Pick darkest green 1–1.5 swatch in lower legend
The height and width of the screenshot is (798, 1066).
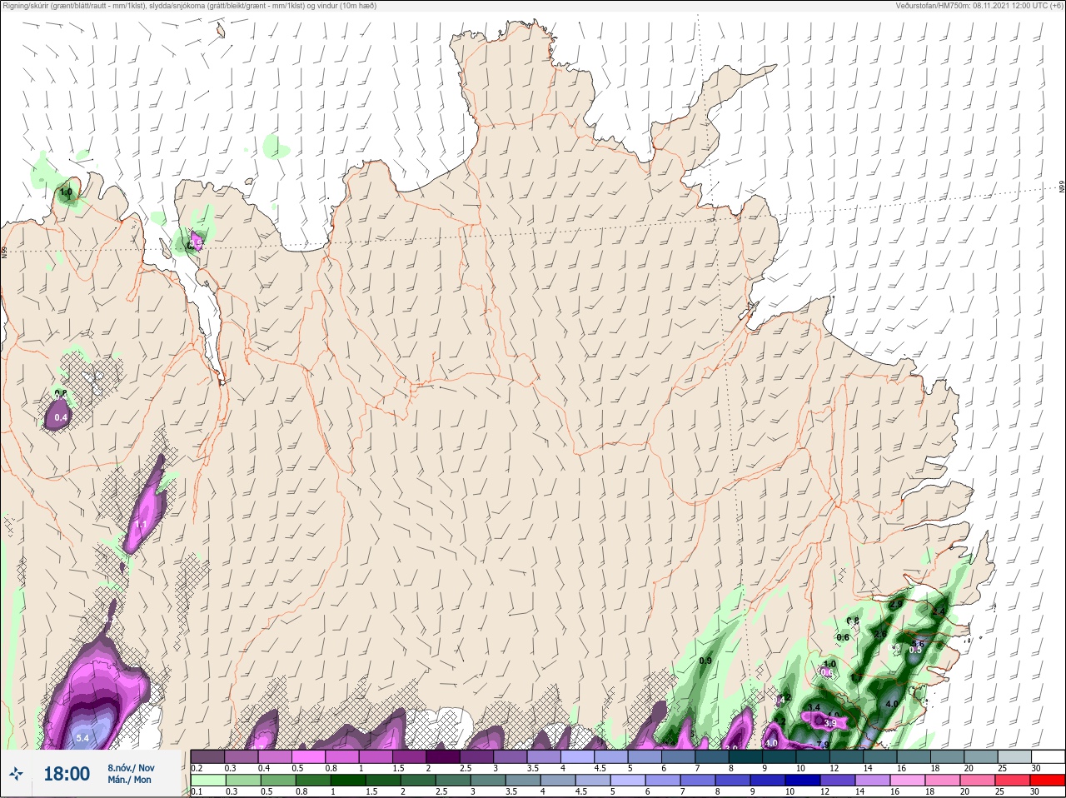pos(350,781)
